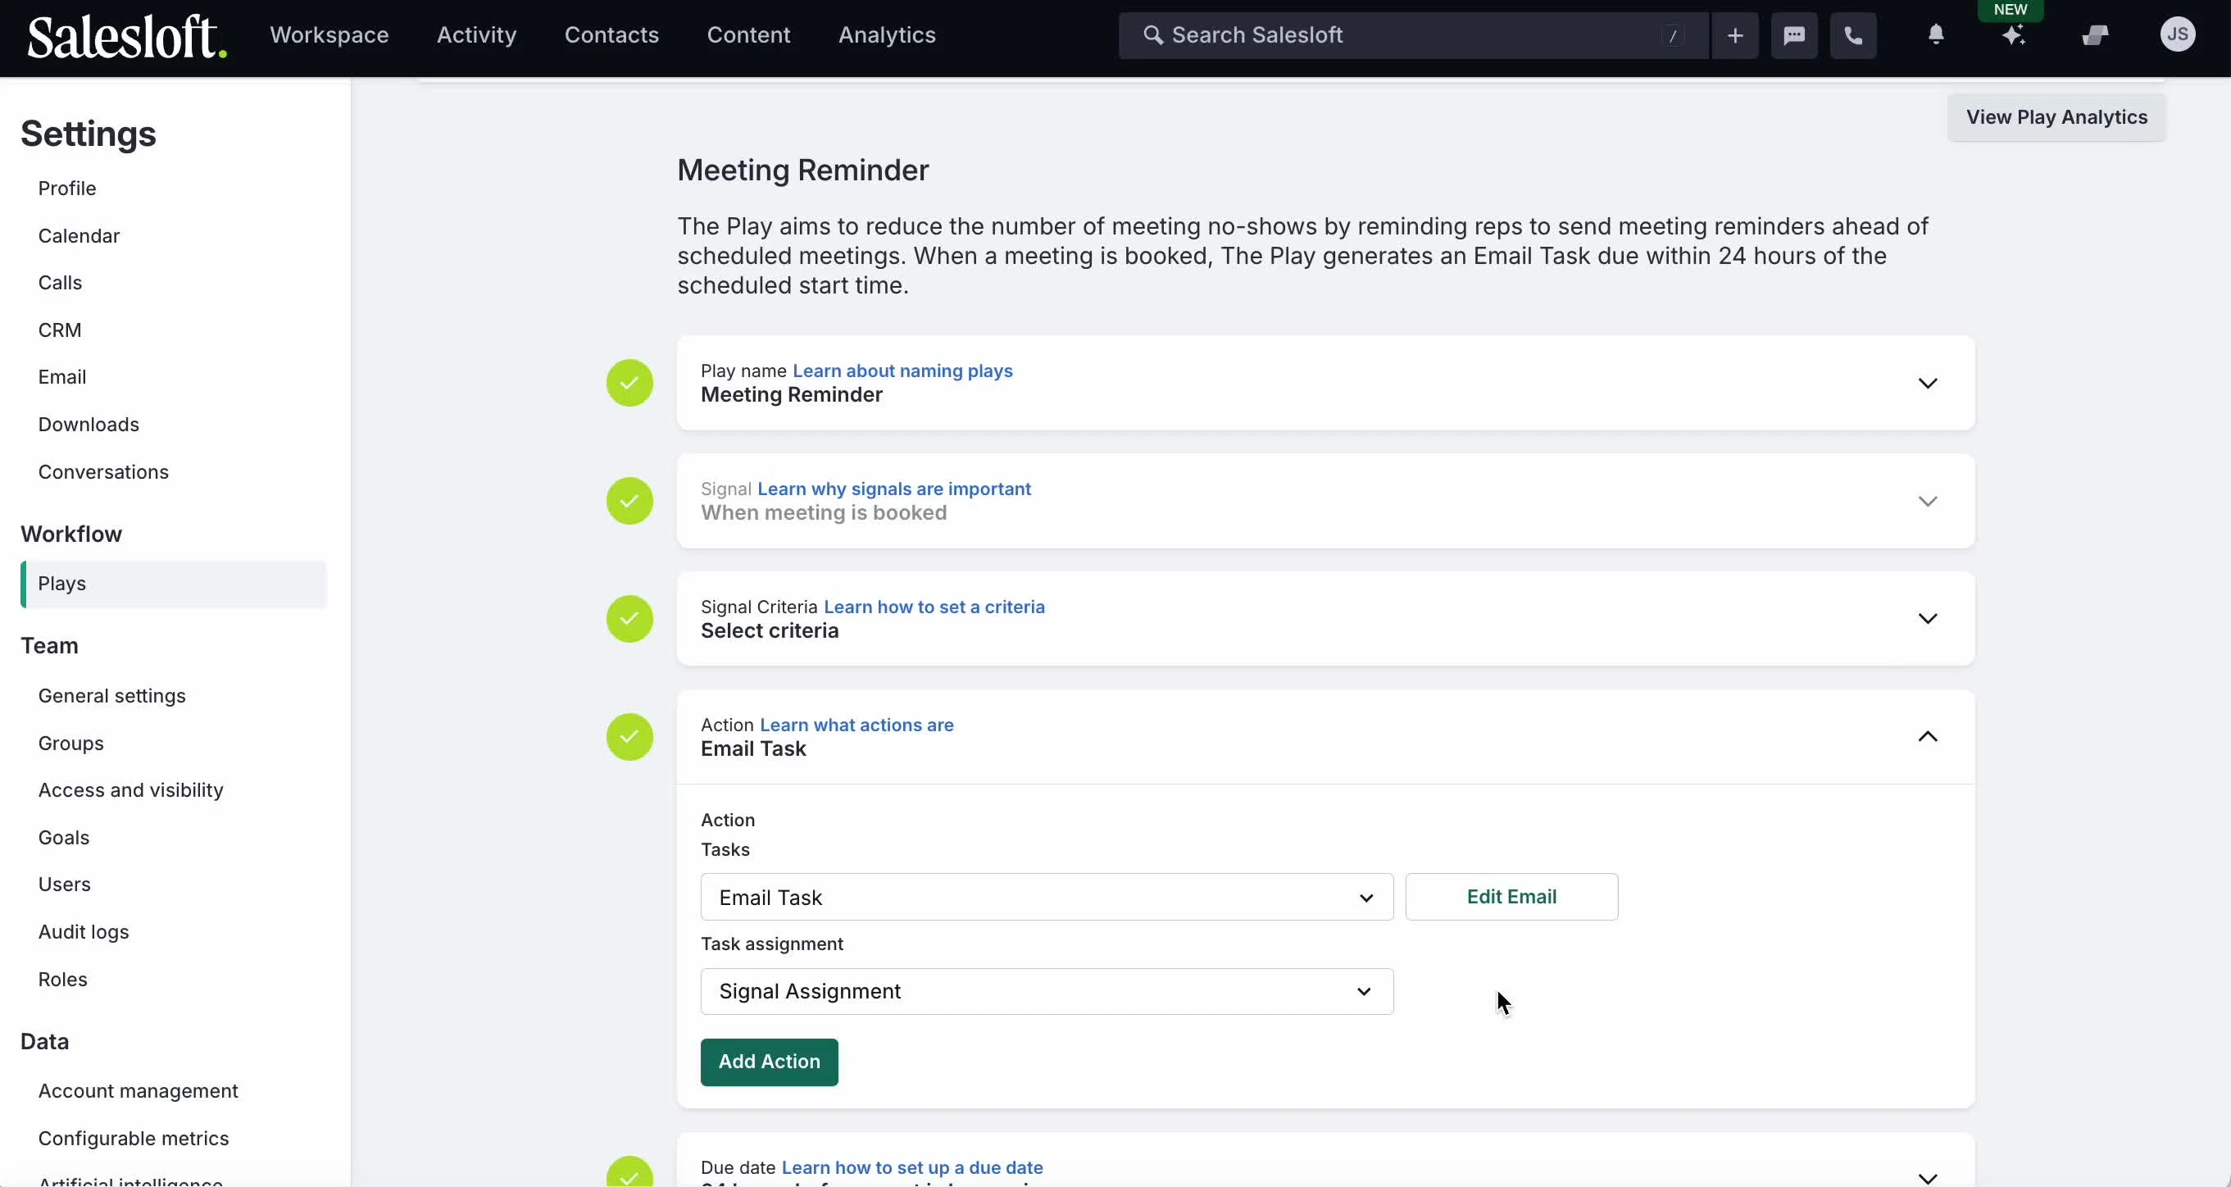The height and width of the screenshot is (1187, 2231).
Task: Select Plays in Workflow settings
Action: [x=173, y=584]
